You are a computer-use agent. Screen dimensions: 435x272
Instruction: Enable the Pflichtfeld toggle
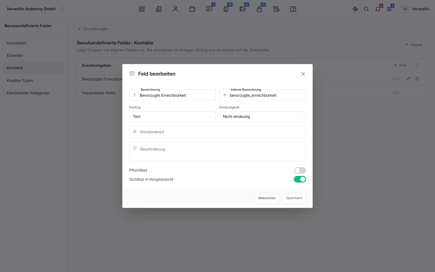tap(300, 170)
